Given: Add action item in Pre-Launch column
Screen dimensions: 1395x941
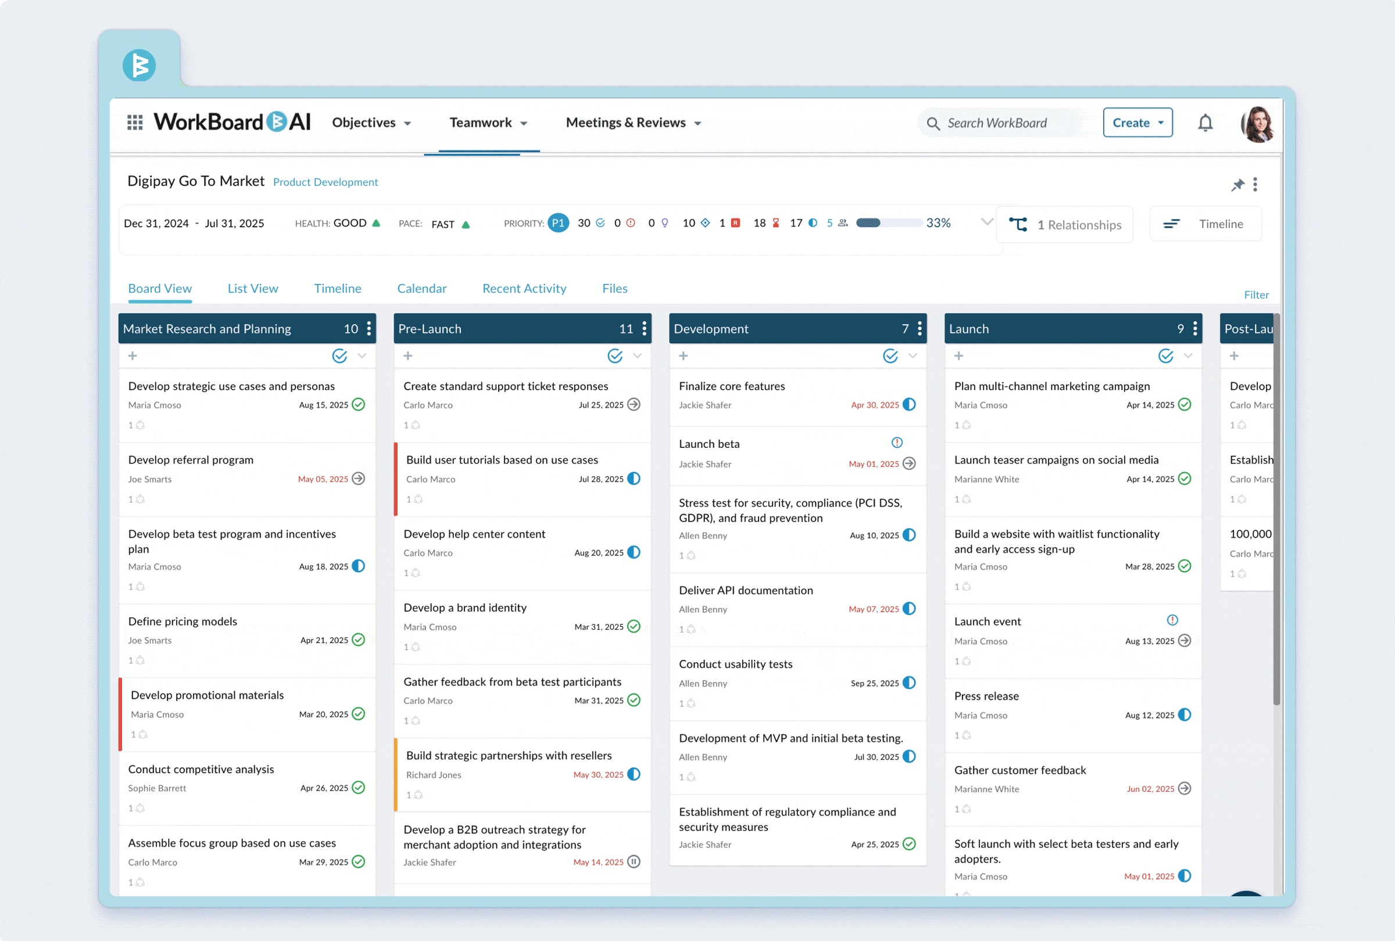Looking at the screenshot, I should point(408,356).
